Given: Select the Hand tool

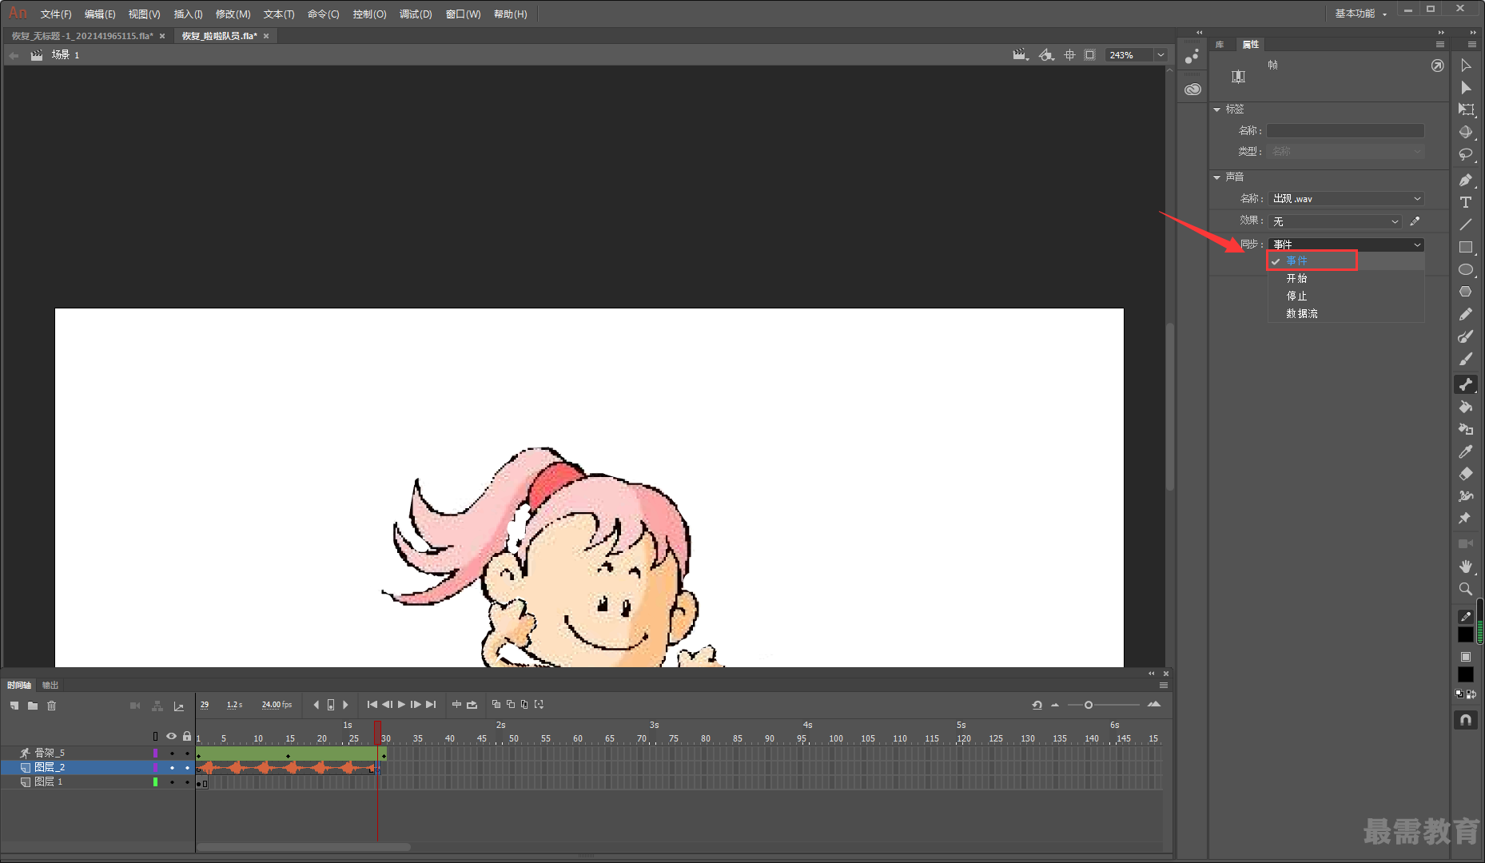Looking at the screenshot, I should [1465, 567].
